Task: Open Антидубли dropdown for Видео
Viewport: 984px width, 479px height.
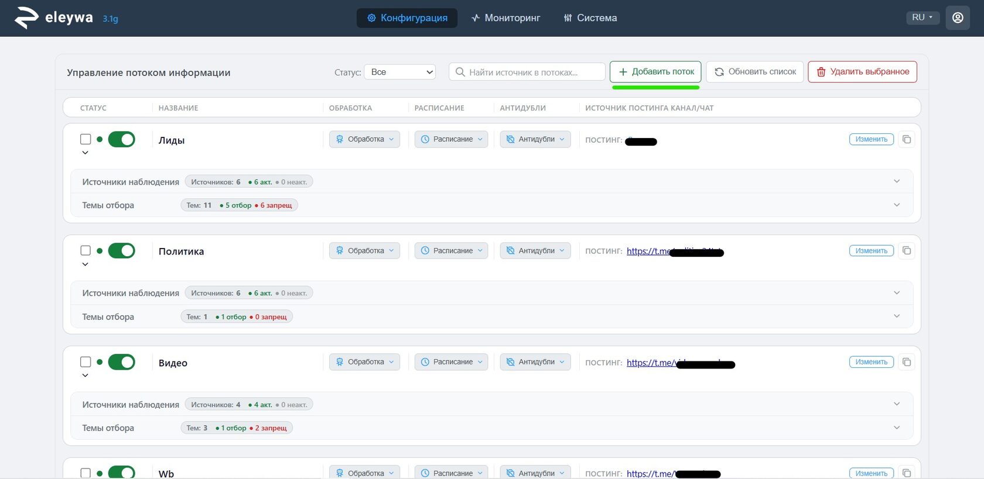Action: pyautogui.click(x=535, y=362)
